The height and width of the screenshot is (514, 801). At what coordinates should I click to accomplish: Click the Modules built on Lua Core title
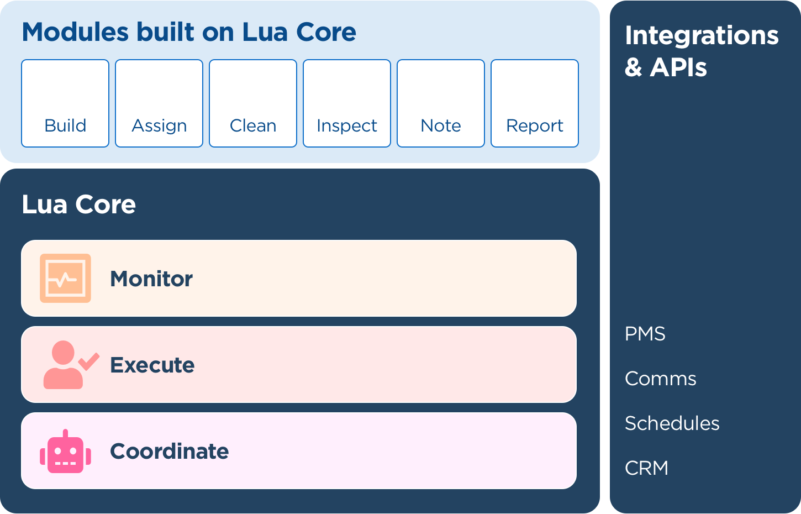[189, 32]
